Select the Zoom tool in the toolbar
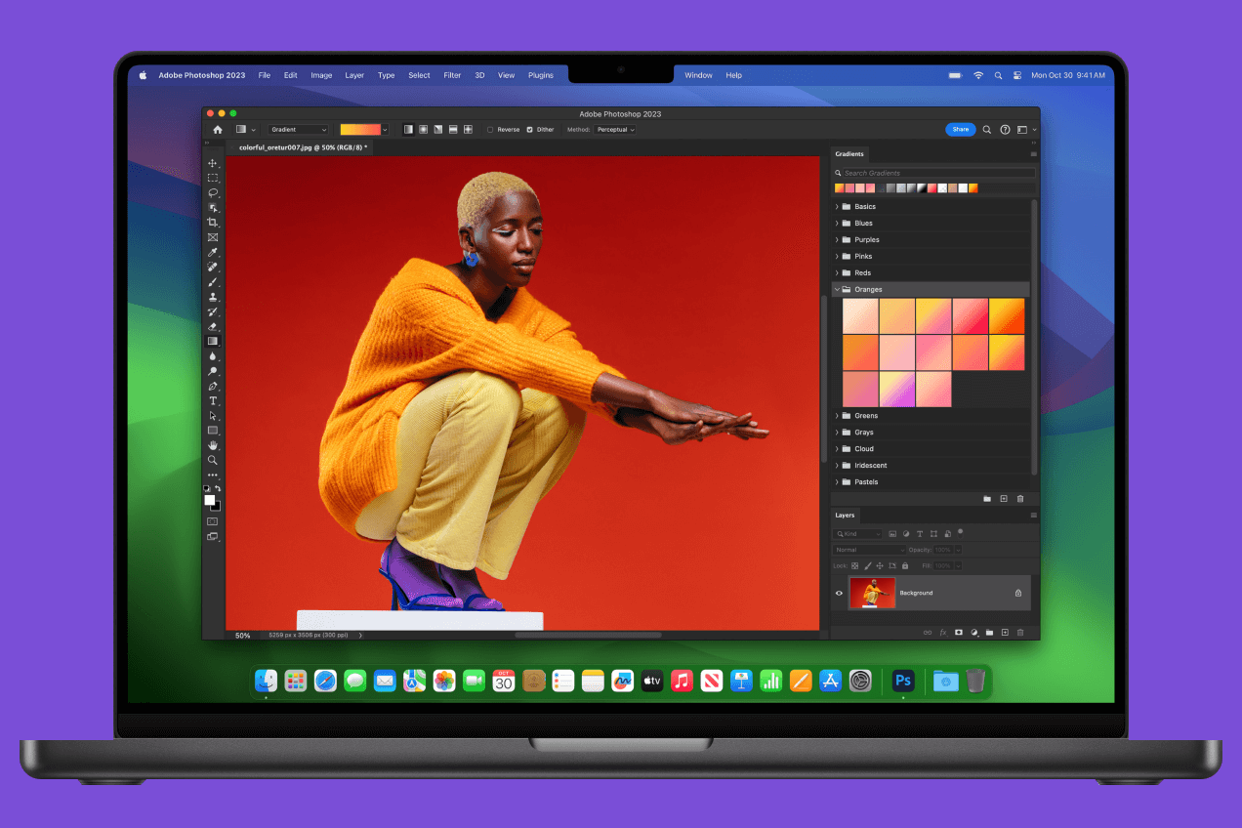This screenshot has width=1242, height=828. (212, 460)
